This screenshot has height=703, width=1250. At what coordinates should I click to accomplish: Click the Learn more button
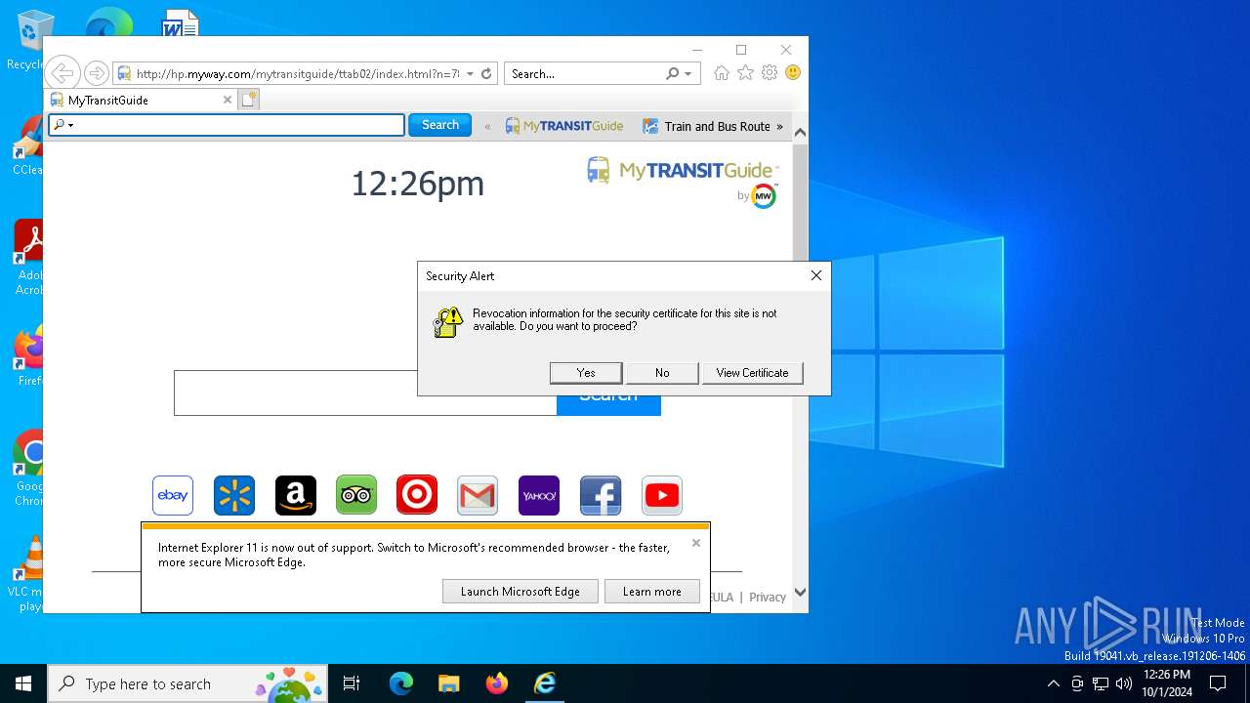[652, 592]
